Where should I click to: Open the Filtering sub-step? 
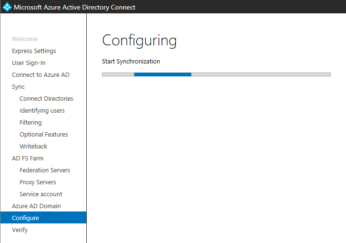point(31,123)
